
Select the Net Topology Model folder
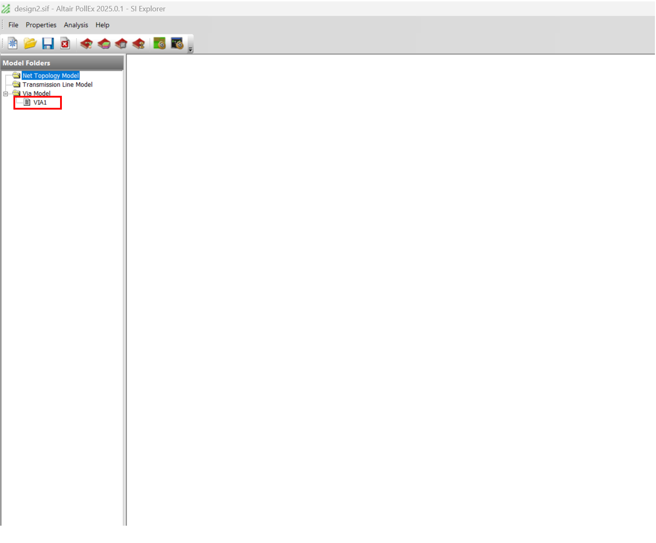point(51,76)
